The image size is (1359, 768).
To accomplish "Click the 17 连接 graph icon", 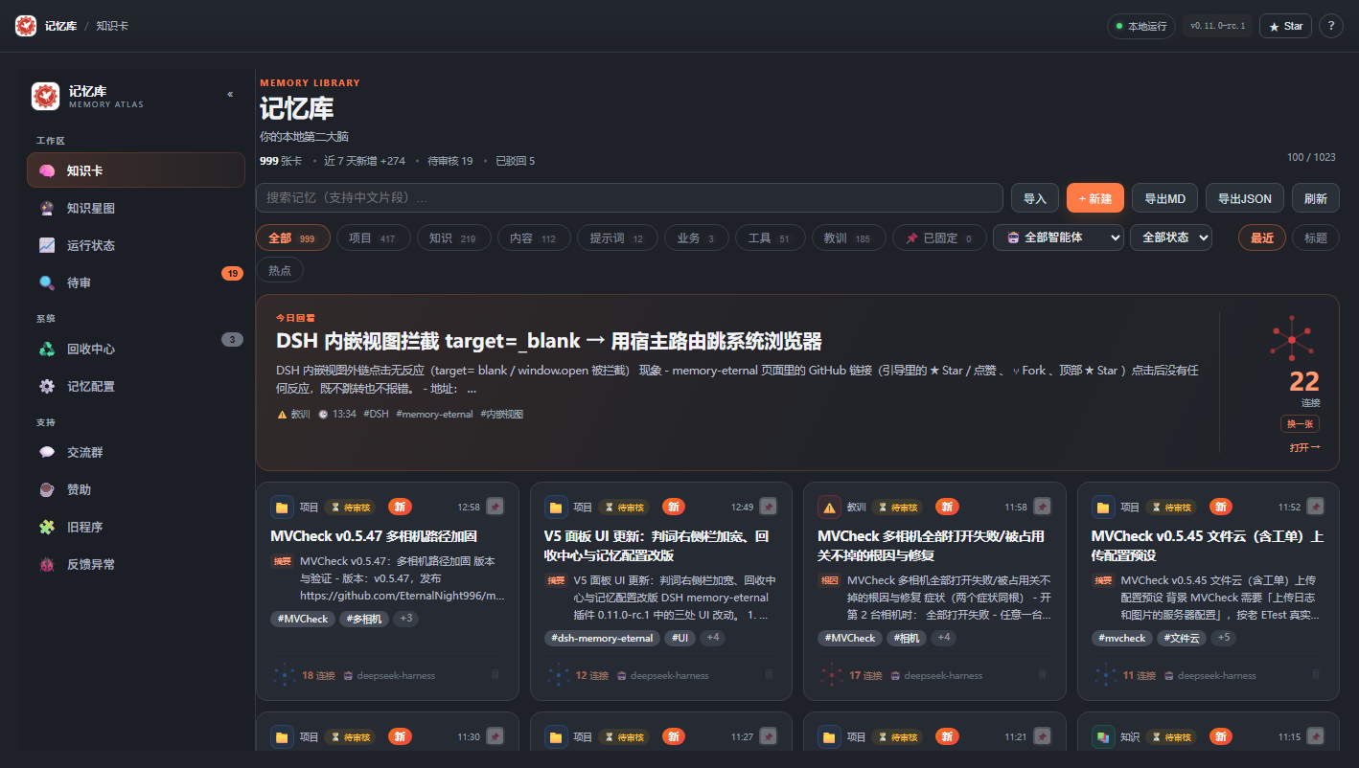I will pyautogui.click(x=832, y=675).
